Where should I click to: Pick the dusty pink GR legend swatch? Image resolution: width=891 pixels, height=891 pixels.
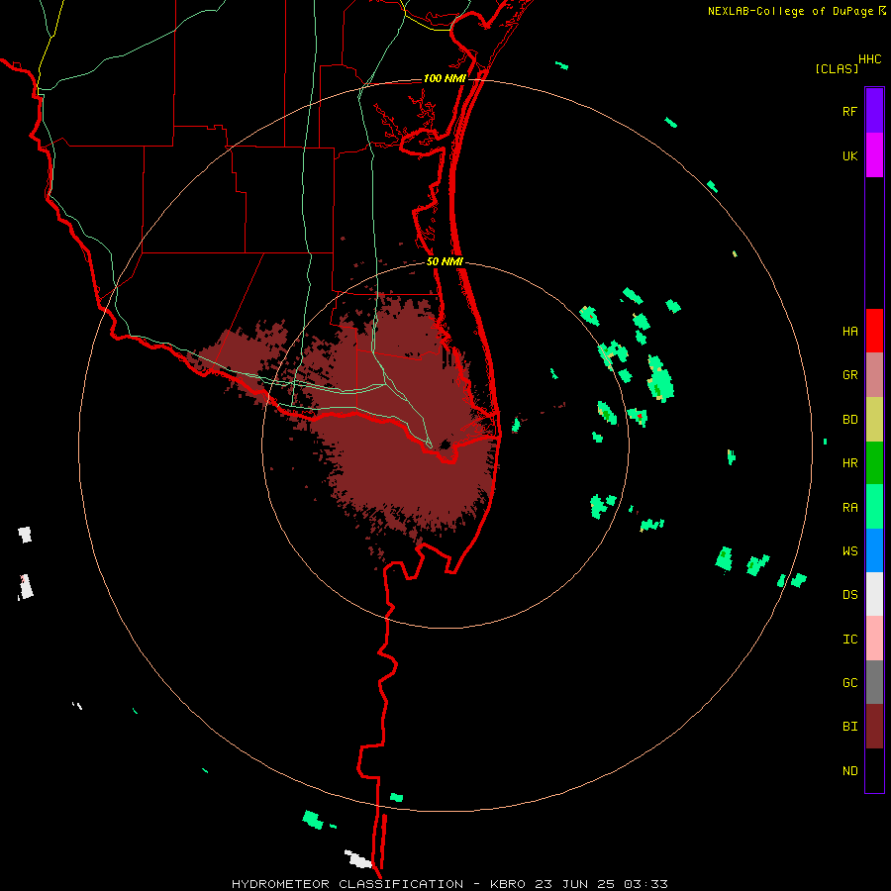[874, 375]
